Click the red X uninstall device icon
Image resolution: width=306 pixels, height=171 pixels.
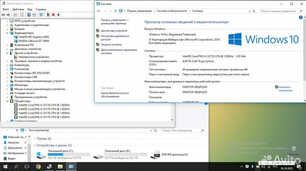pyautogui.click(x=53, y=15)
